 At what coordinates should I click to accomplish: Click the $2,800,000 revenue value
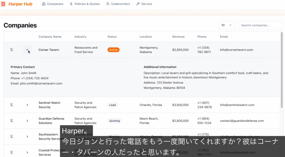tap(180, 121)
